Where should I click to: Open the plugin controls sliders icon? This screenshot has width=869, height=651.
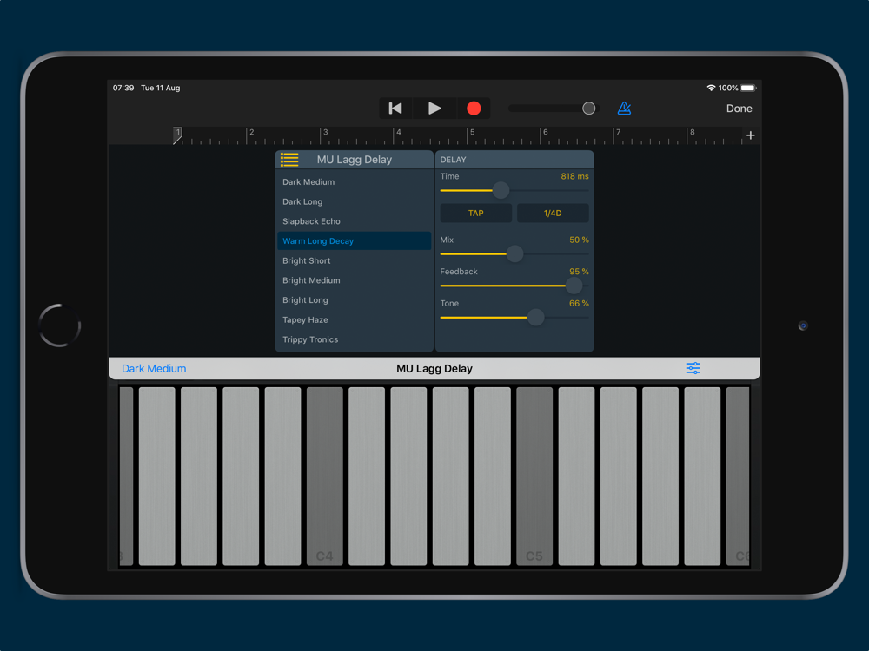coord(693,369)
